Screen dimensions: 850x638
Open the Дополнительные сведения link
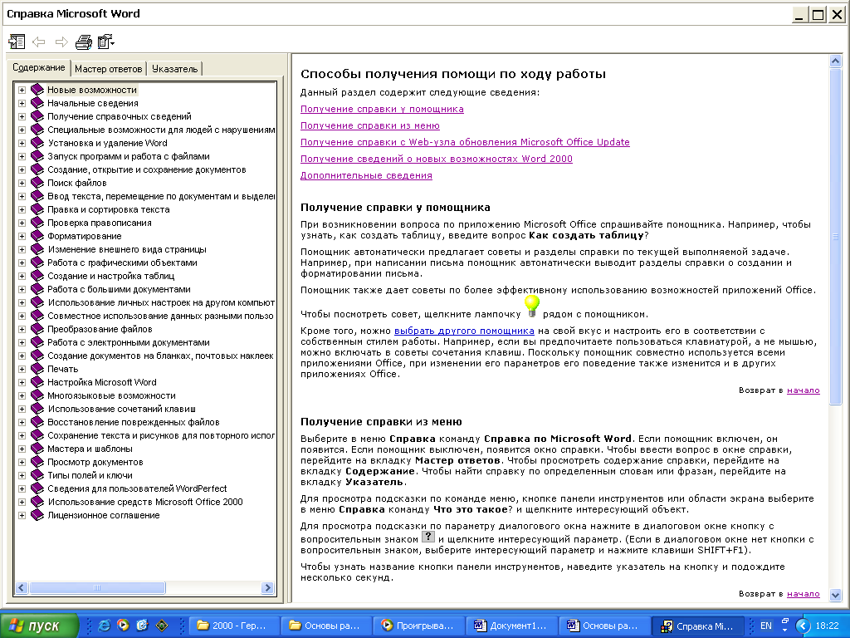366,175
